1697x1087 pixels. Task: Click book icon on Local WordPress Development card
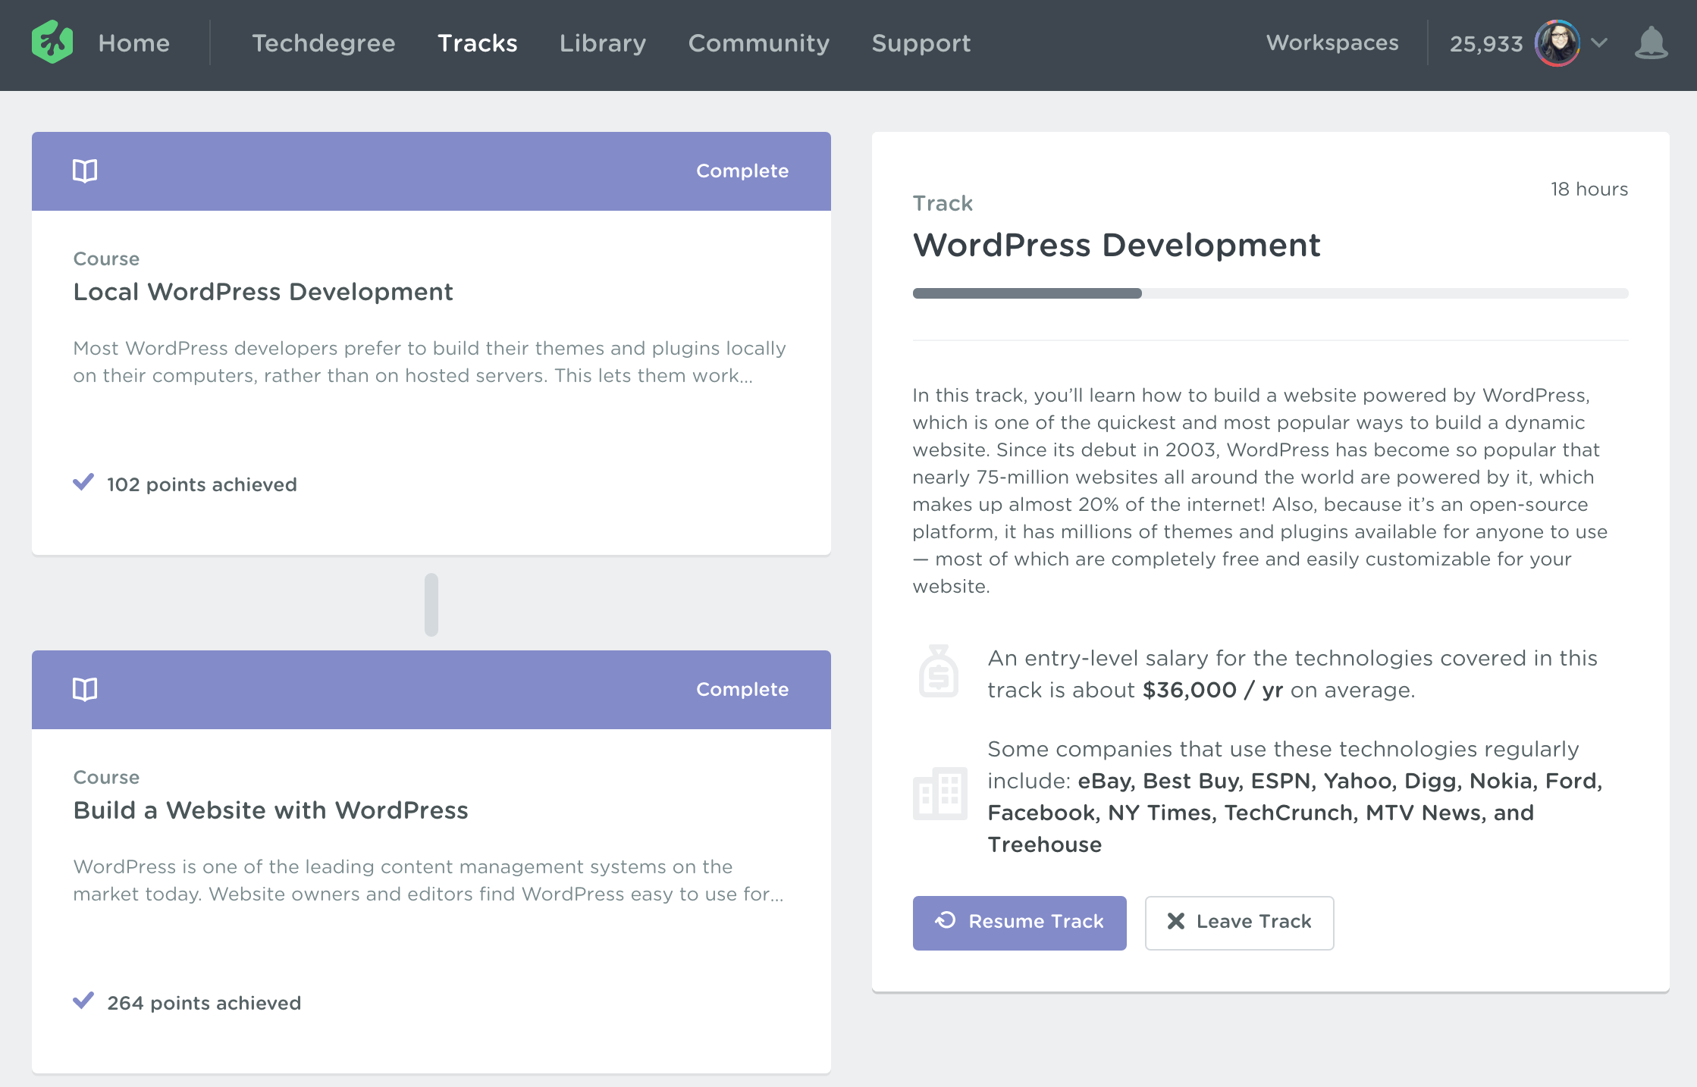click(85, 171)
